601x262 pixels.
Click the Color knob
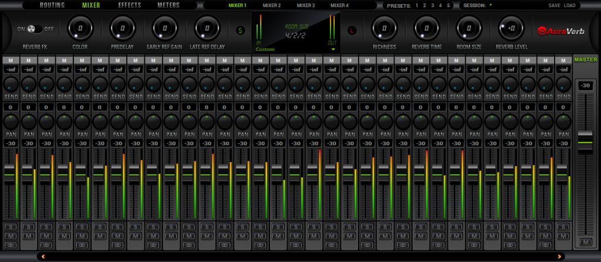[x=80, y=28]
